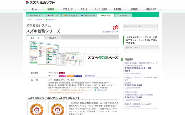Click the first APPLIC certification badge

37,109
